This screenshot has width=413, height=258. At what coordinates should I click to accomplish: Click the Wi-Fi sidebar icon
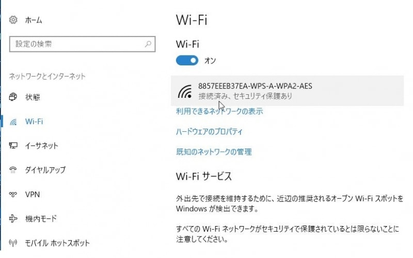13,122
